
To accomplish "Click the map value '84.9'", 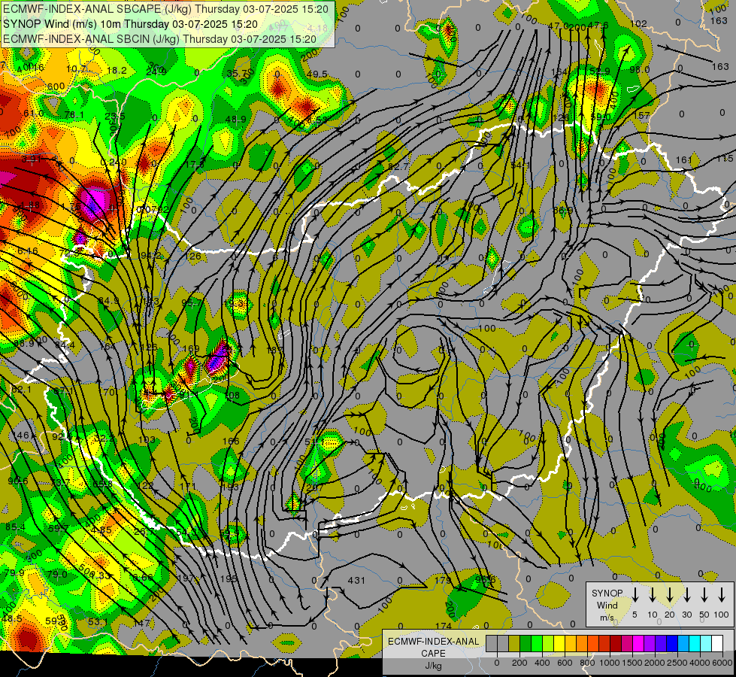I will (109, 301).
